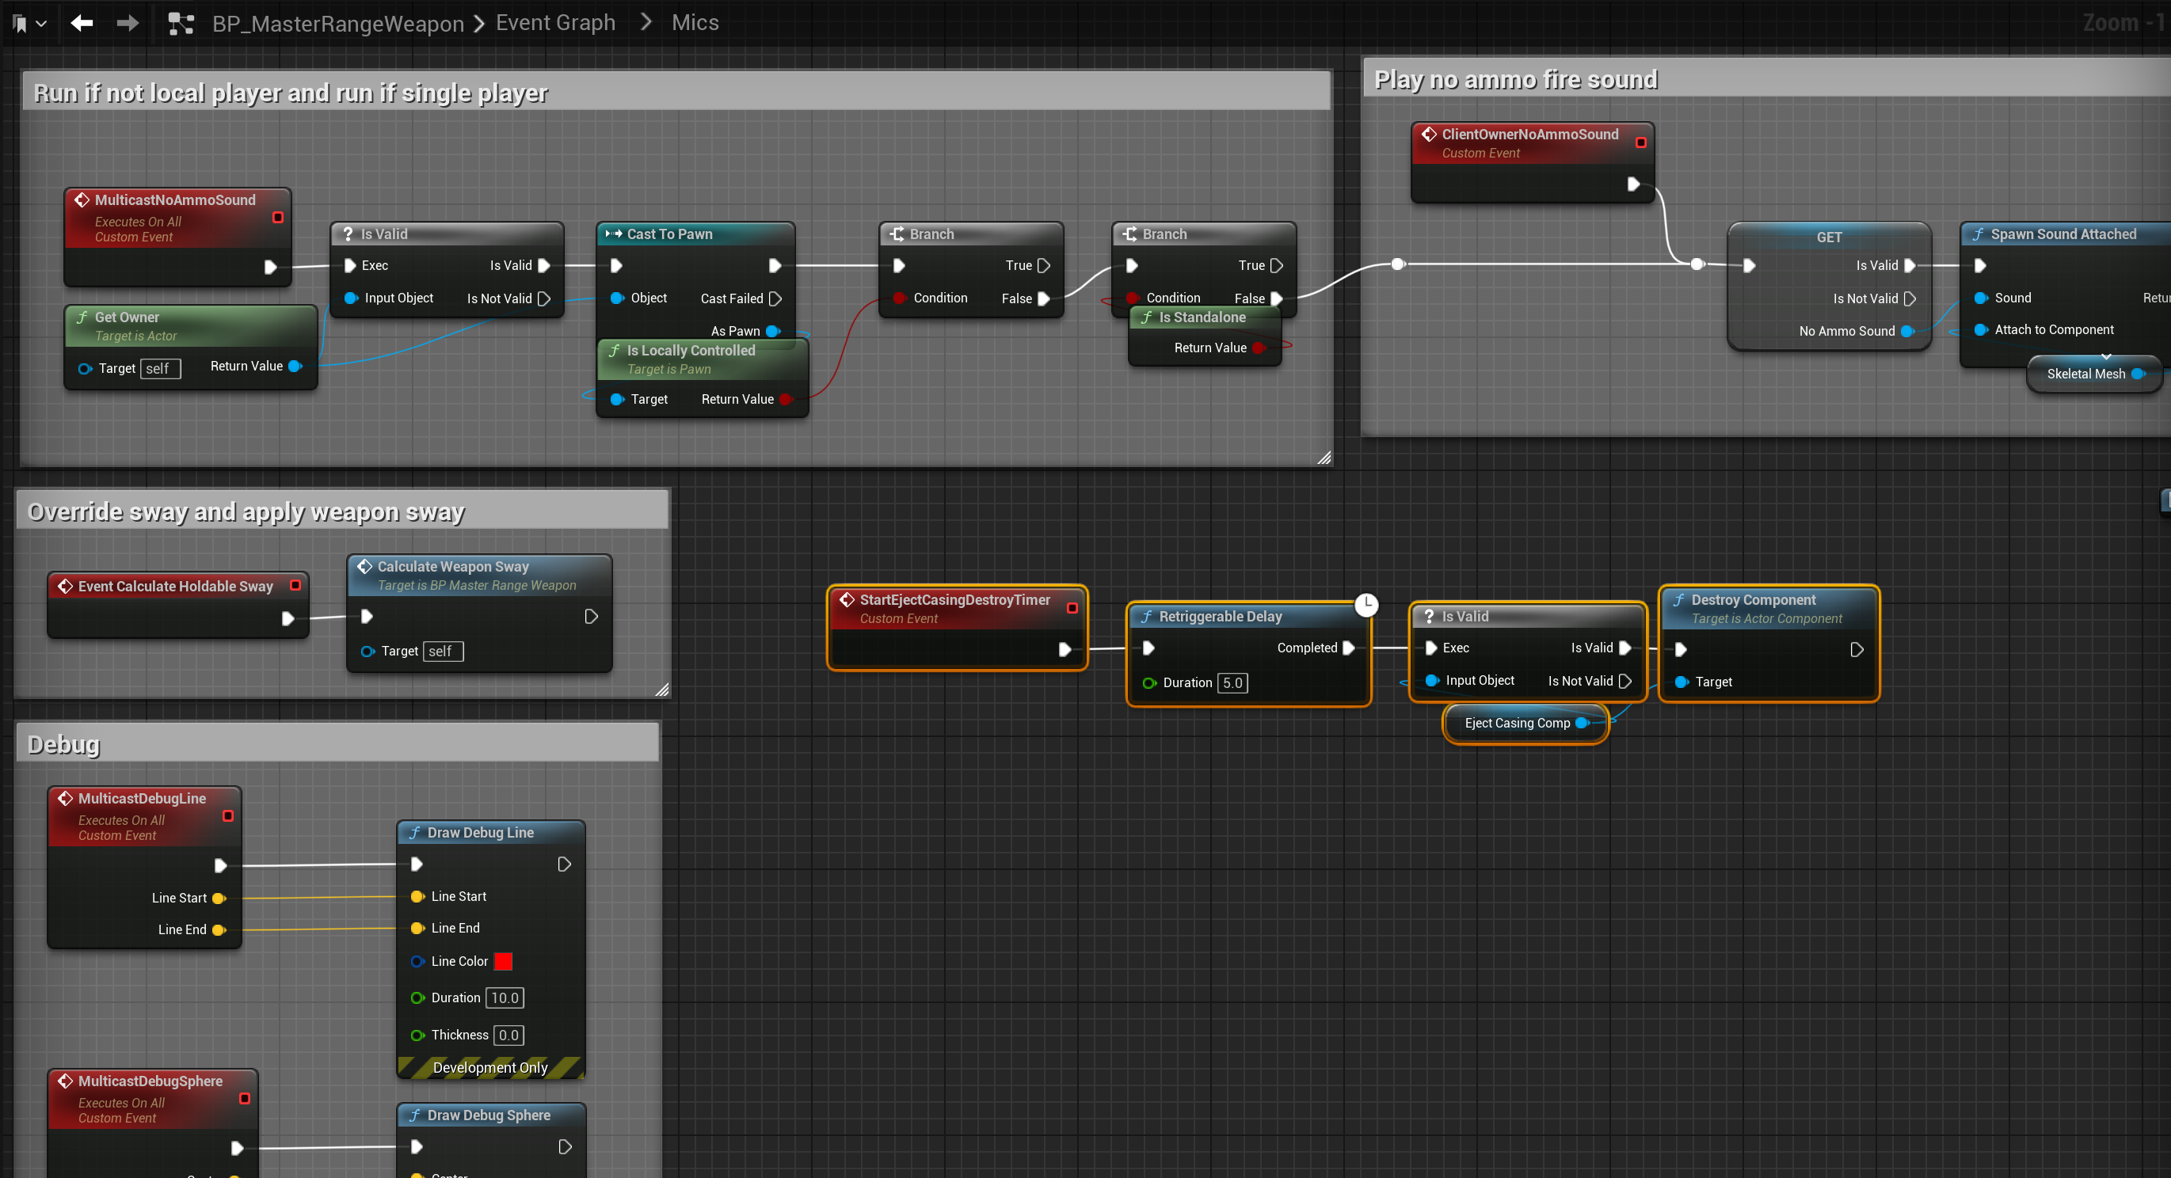Image resolution: width=2171 pixels, height=1178 pixels.
Task: Click the Draw Debug Line Duration field
Action: 505,997
